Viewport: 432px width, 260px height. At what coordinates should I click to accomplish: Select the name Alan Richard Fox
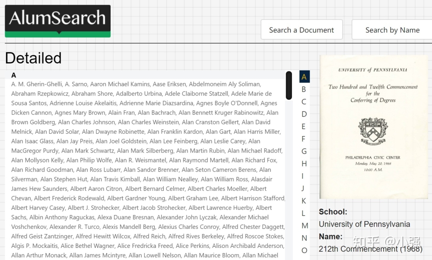(254, 160)
